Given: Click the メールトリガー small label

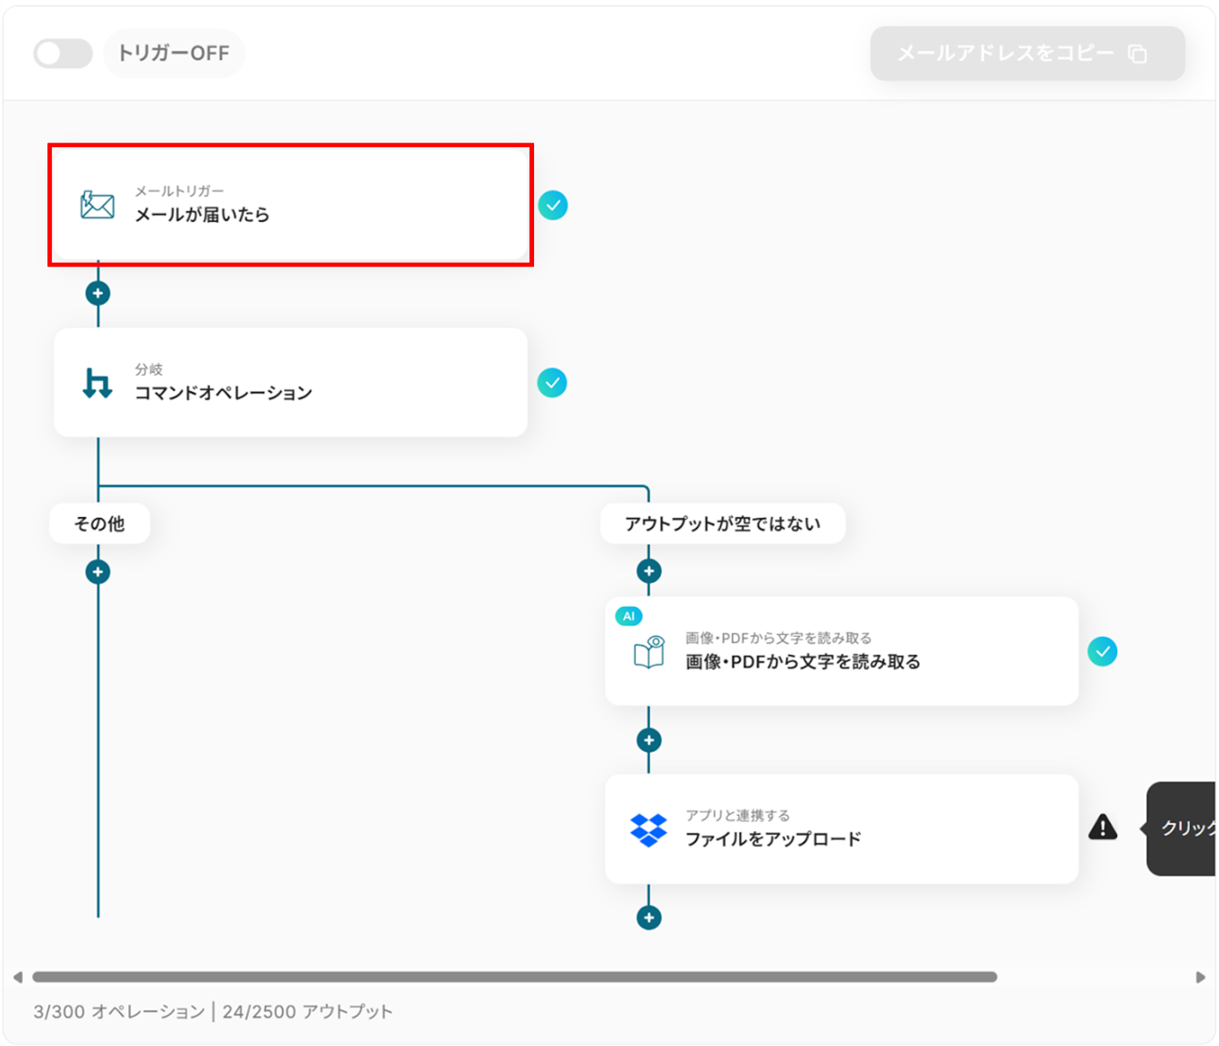Looking at the screenshot, I should pyautogui.click(x=179, y=191).
